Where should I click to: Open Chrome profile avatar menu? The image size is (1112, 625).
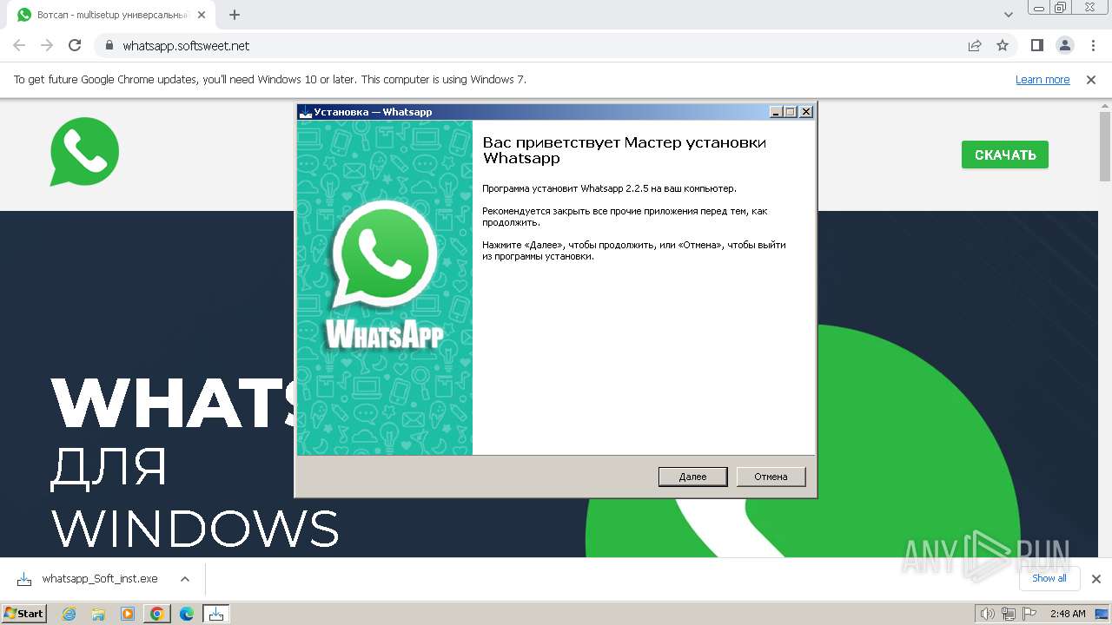click(1065, 45)
